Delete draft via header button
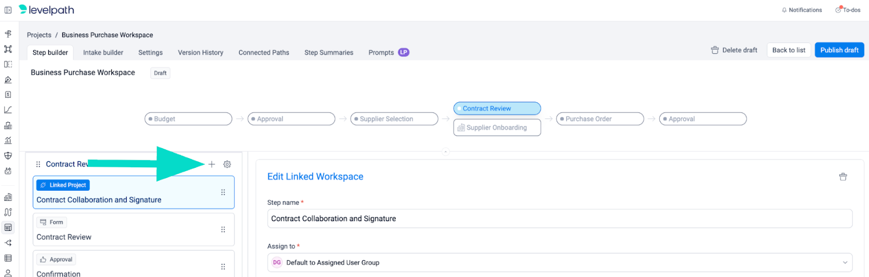This screenshot has height=277, width=869. (x=734, y=50)
